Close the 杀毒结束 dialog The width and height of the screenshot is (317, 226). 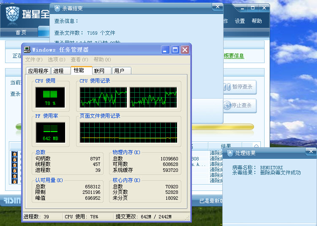point(218,7)
